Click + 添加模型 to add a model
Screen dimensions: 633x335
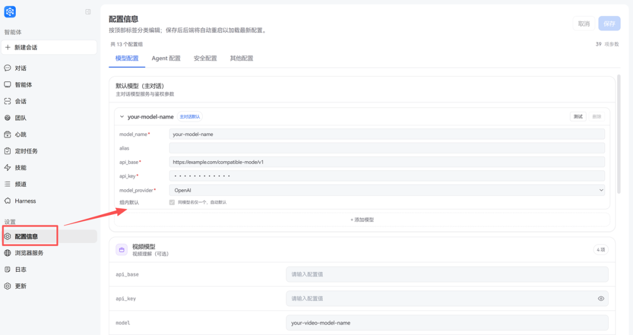[362, 220]
